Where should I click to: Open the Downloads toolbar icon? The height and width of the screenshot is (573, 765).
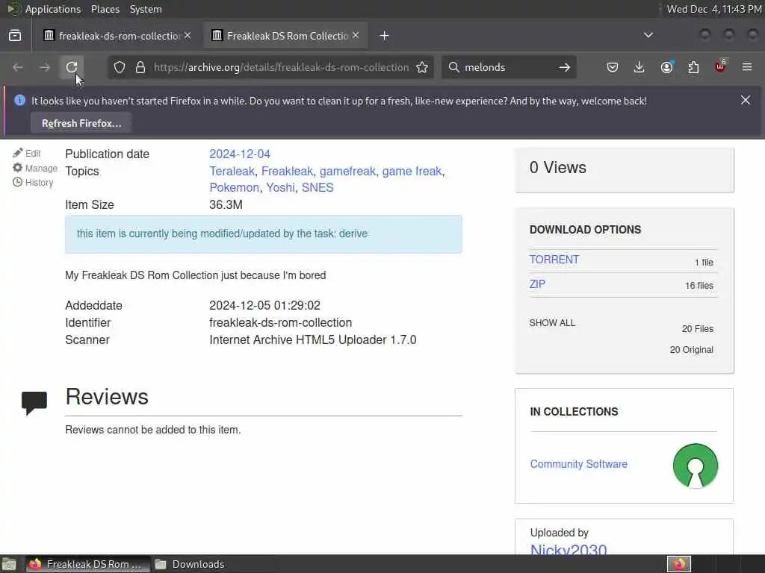pyautogui.click(x=639, y=67)
